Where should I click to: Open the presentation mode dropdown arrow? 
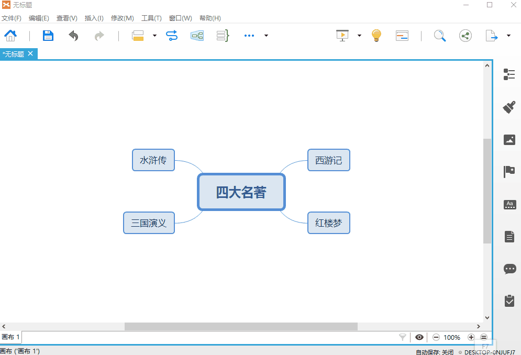point(358,35)
